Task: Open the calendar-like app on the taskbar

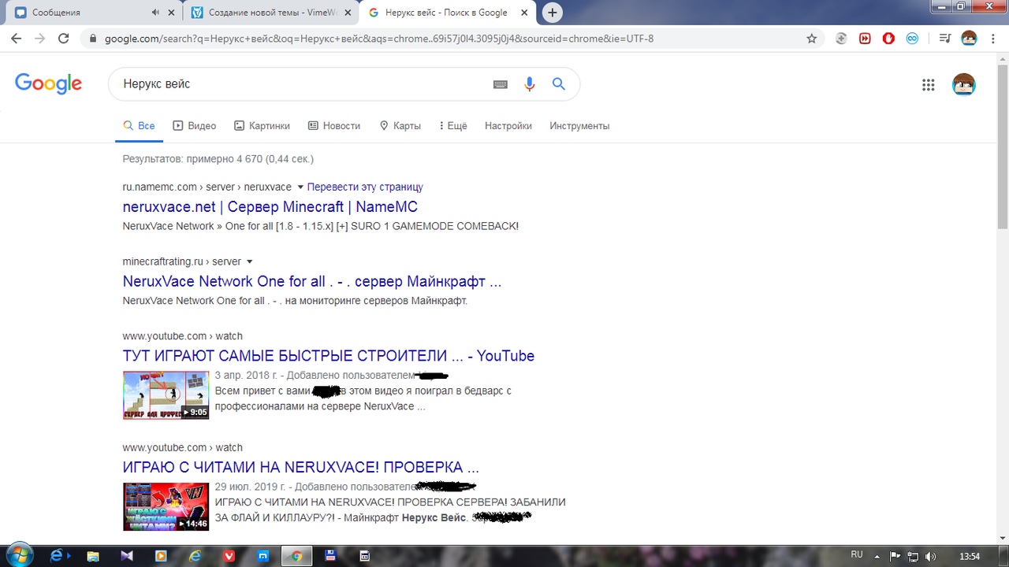Action: [x=364, y=556]
